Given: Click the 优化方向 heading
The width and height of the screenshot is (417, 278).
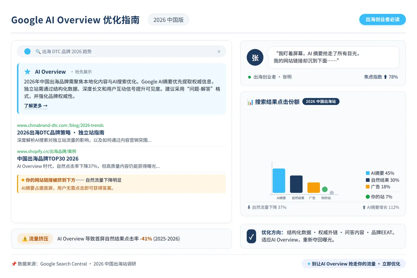Looking at the screenshot, I should (x=272, y=233).
